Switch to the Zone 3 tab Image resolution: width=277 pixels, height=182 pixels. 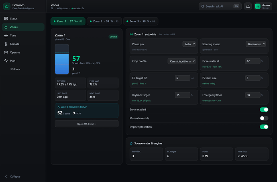141,21
